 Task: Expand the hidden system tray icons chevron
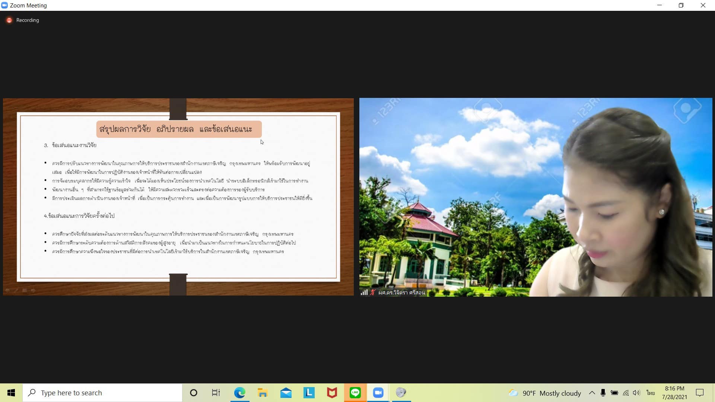click(592, 393)
